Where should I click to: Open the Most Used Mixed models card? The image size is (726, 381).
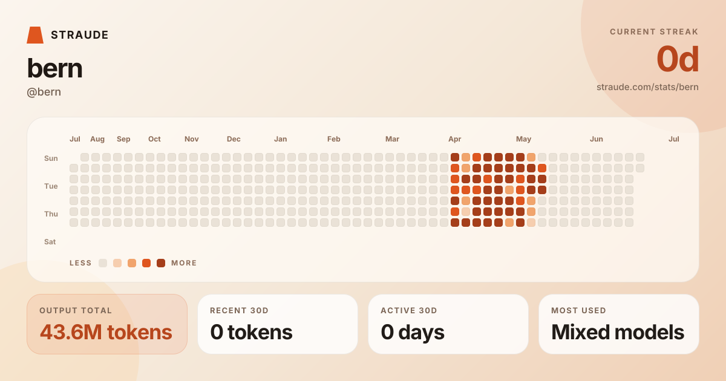tap(619, 324)
